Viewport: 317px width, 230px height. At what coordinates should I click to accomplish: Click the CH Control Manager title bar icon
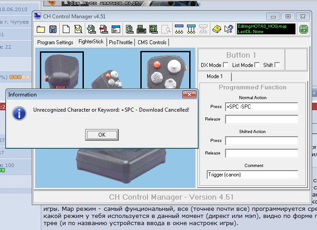37,16
